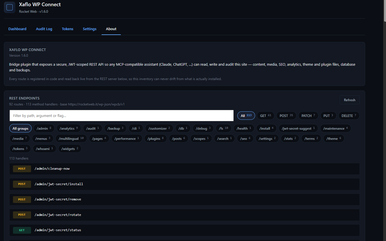Filter by the /posts group
The height and width of the screenshot is (241, 386).
coord(178,139)
